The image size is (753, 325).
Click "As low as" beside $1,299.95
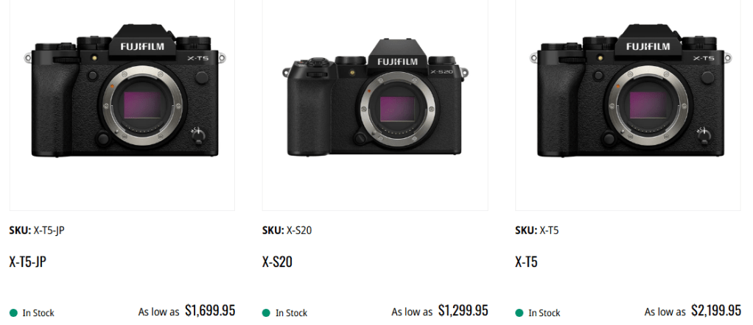coord(412,312)
